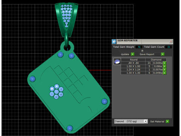
Task: Click the Total Gem Weight value .16
Action: tap(139, 47)
